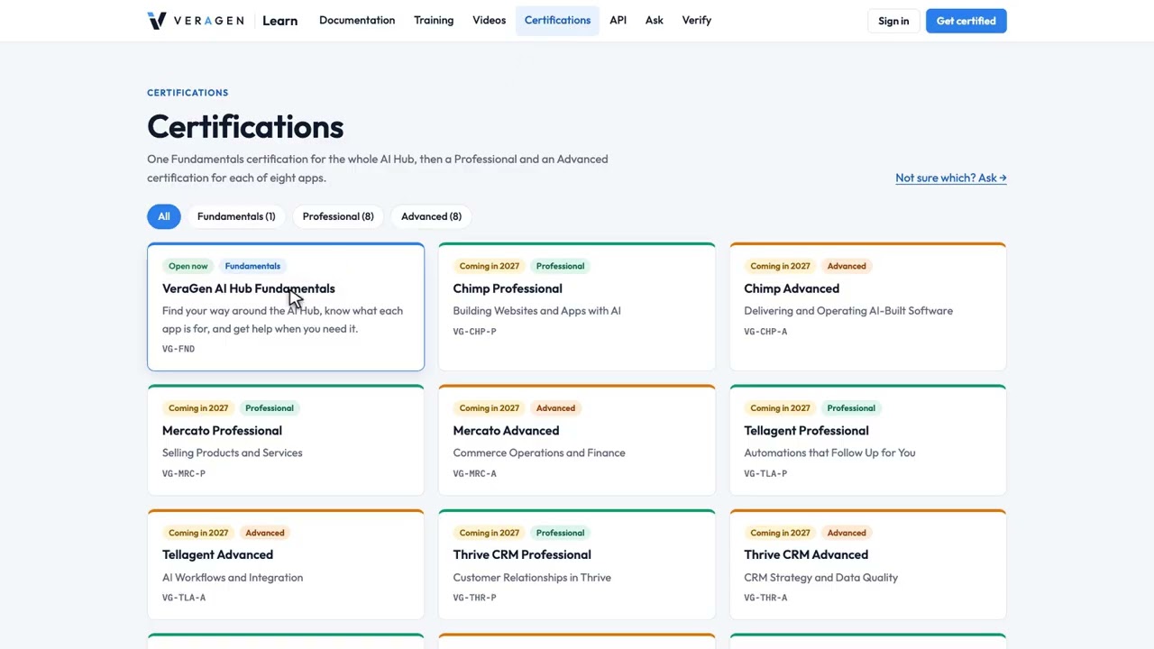Viewport: 1154px width, 649px height.
Task: Open the Thrive CRM Advanced card
Action: click(x=868, y=564)
